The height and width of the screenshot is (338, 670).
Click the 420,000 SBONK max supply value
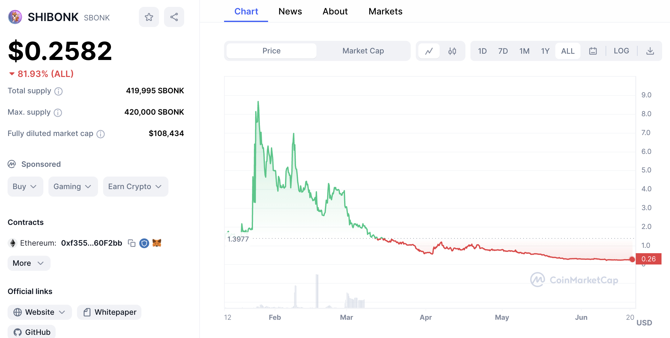pyautogui.click(x=154, y=112)
